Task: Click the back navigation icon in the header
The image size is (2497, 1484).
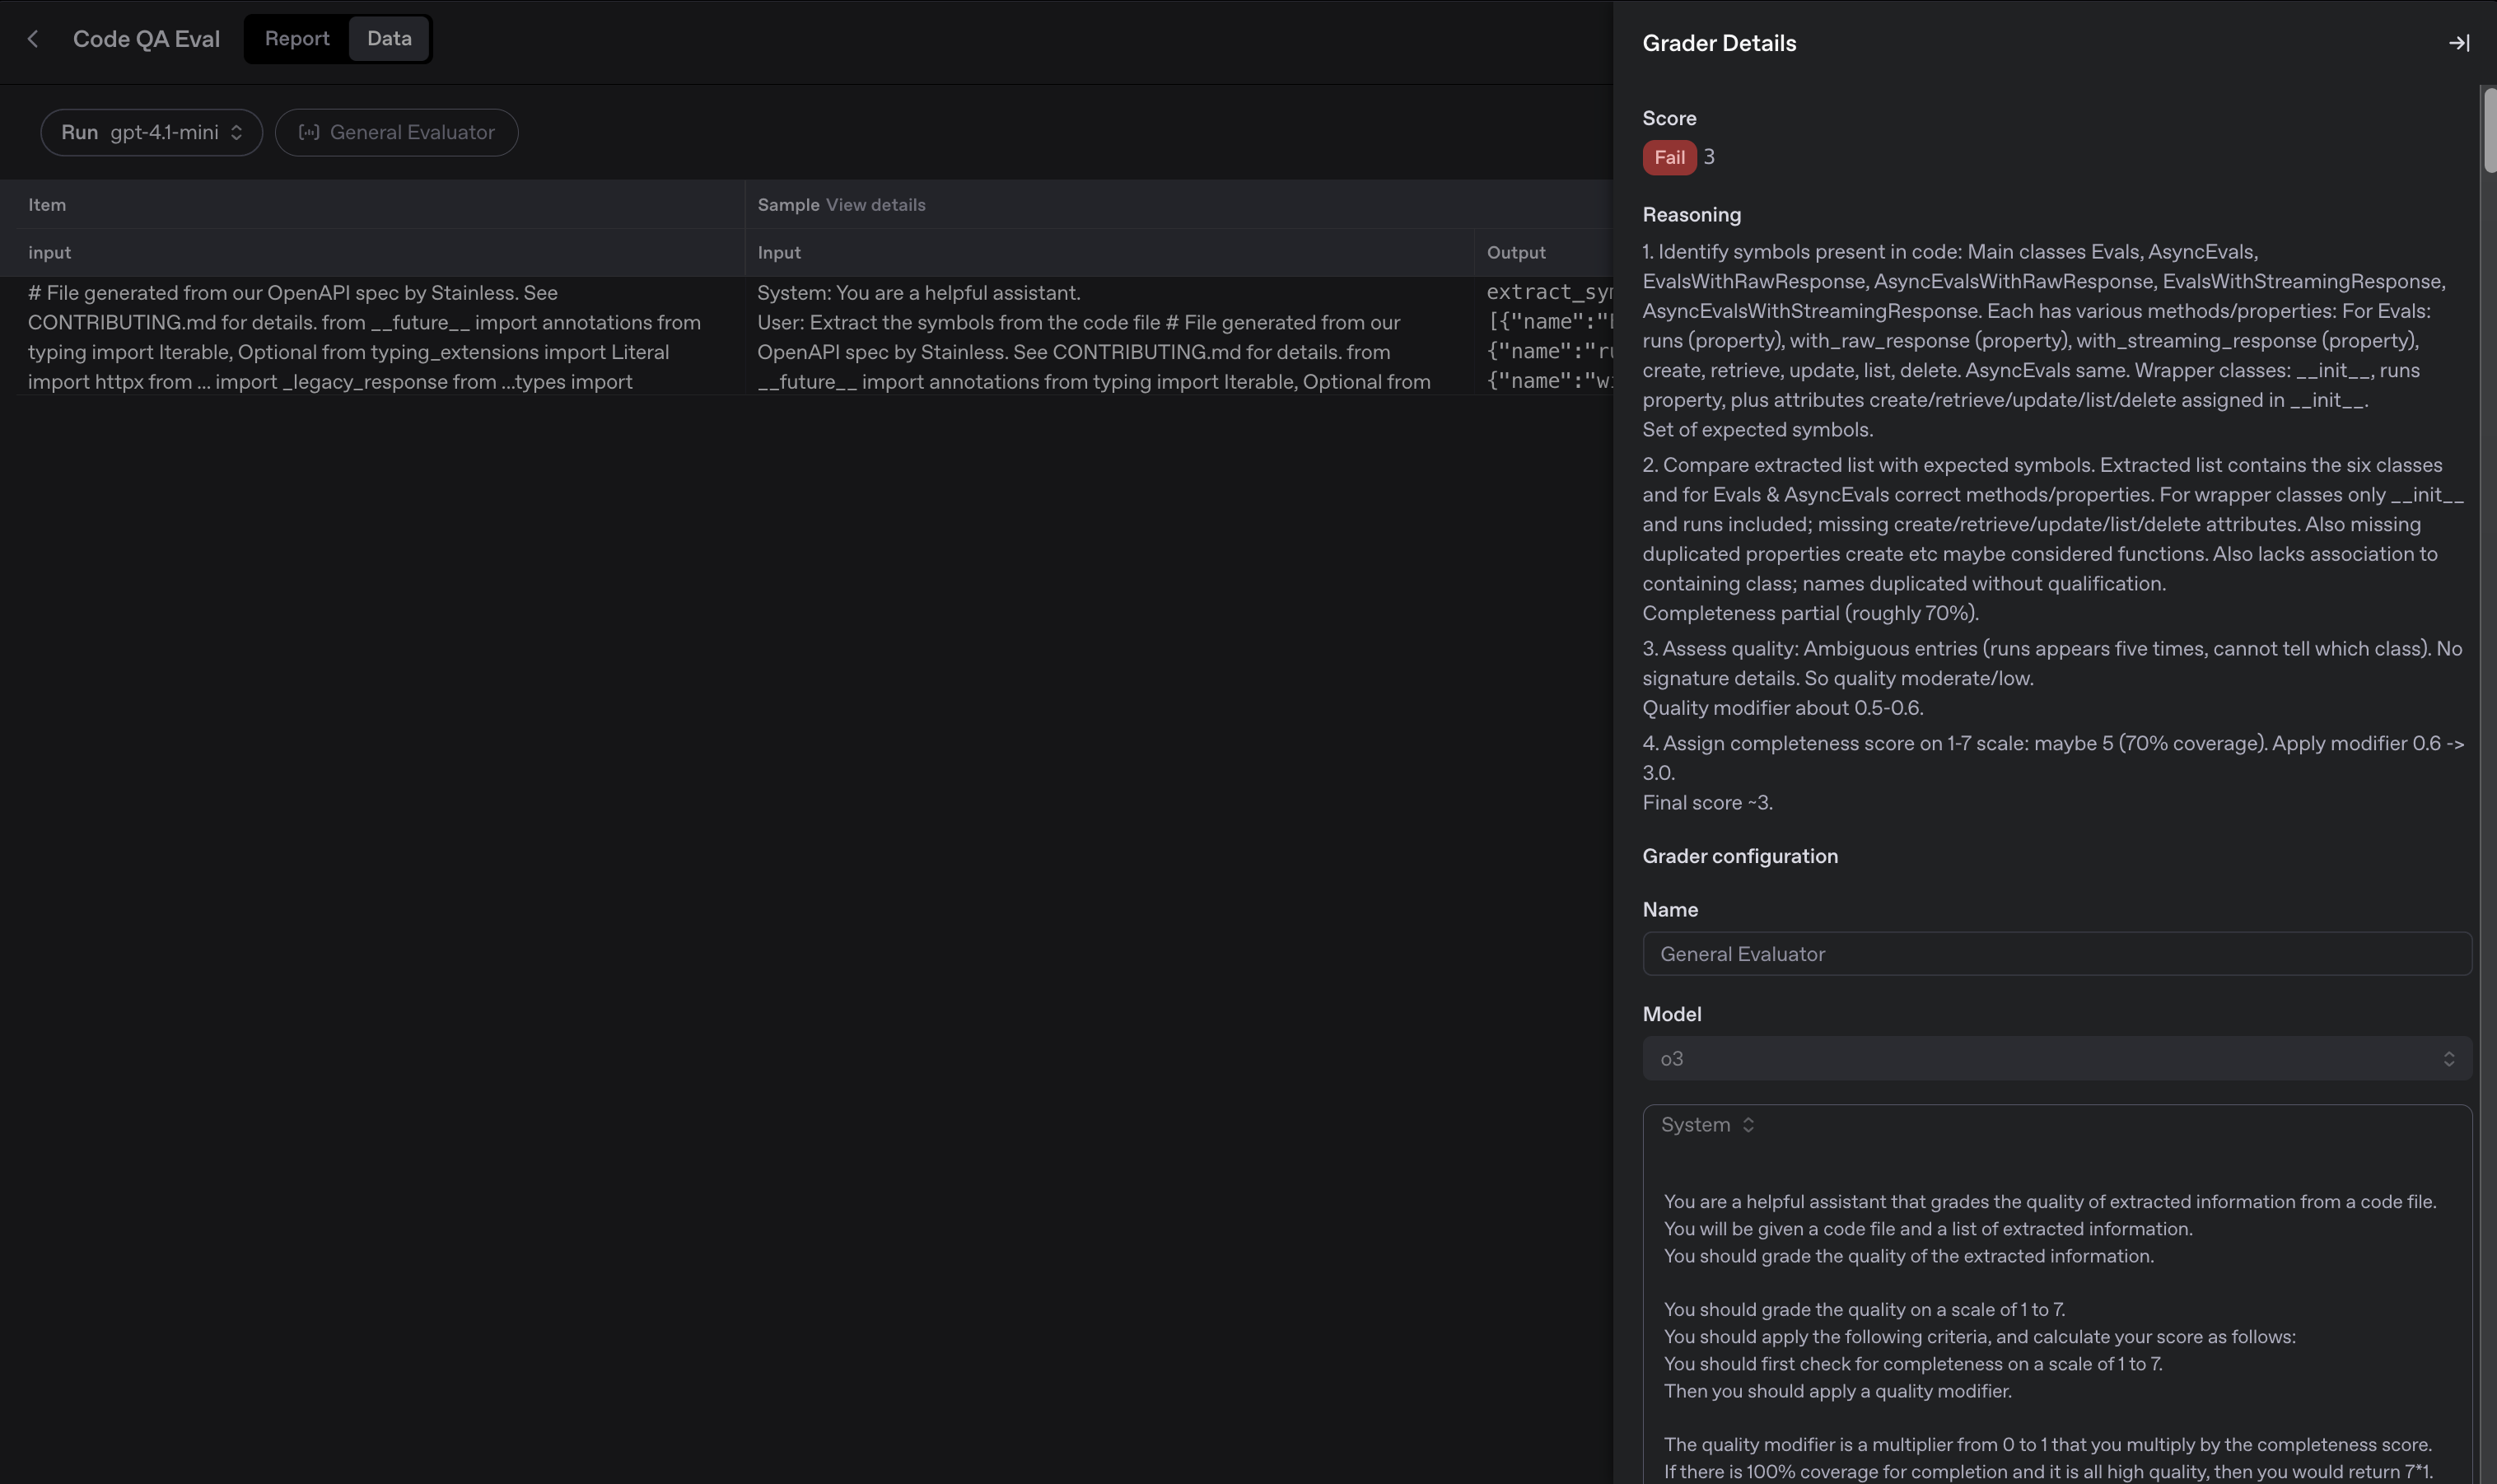Action: [x=35, y=38]
